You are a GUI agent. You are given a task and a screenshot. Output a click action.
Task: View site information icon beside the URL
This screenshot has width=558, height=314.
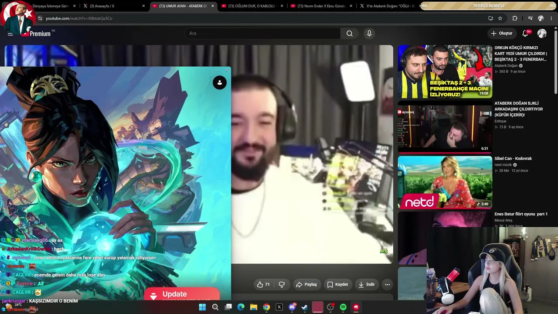pos(40,18)
